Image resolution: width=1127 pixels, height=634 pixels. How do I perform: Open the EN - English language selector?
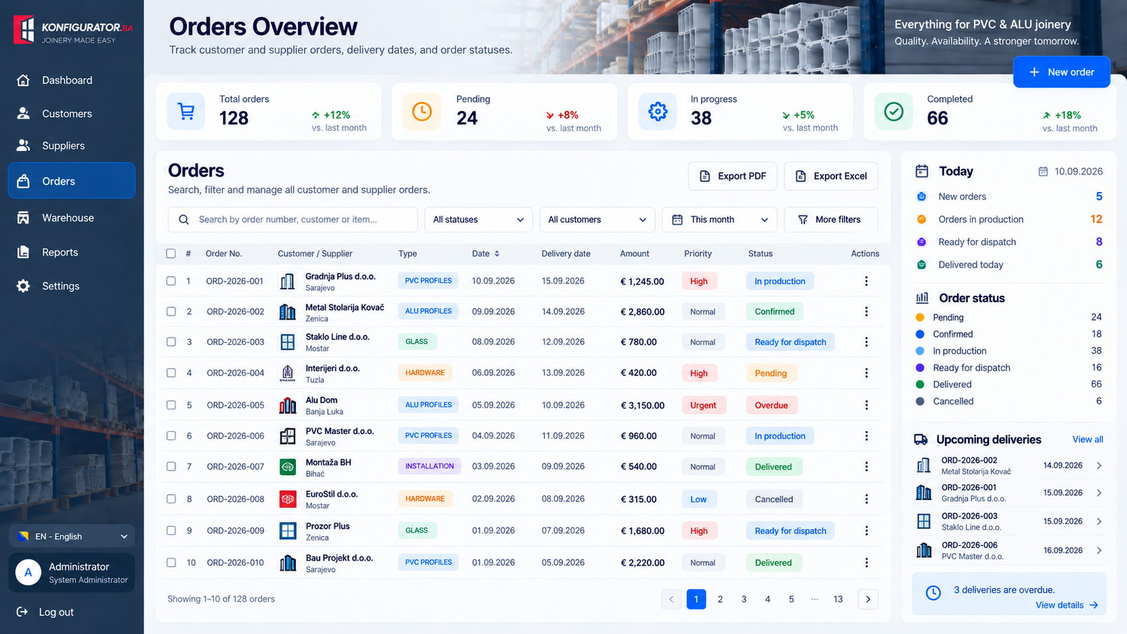click(x=72, y=536)
